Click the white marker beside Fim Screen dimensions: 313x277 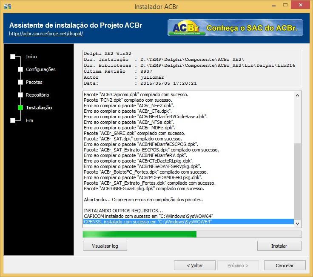[x=13, y=120]
